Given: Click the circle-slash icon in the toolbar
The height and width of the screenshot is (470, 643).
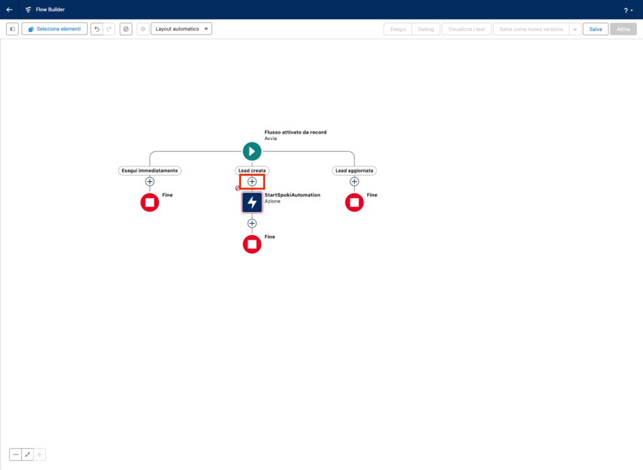Looking at the screenshot, I should pos(126,29).
